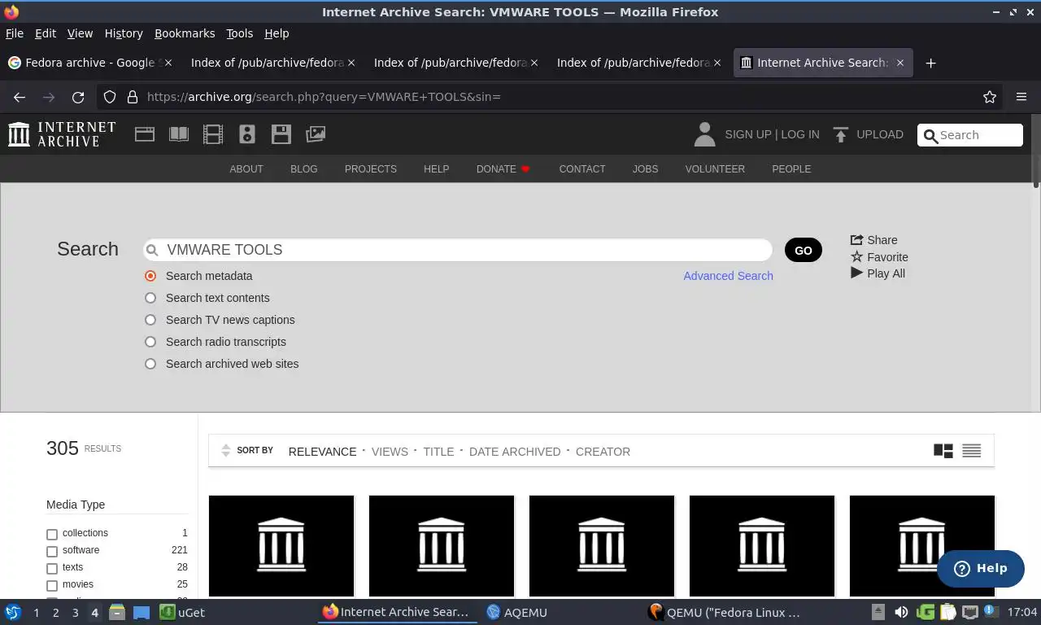
Task: Open the Advanced Search link
Action: click(728, 276)
